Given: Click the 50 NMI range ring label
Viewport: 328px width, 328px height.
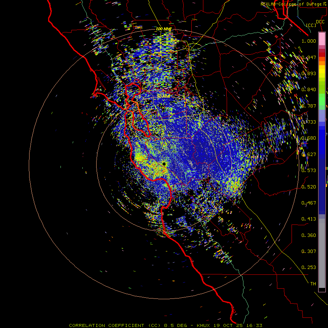Looking at the screenshot, I should click(164, 96).
